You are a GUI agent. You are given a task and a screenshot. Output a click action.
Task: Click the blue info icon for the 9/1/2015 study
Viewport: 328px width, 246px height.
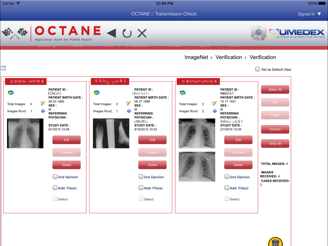pyautogui.click(x=43, y=111)
